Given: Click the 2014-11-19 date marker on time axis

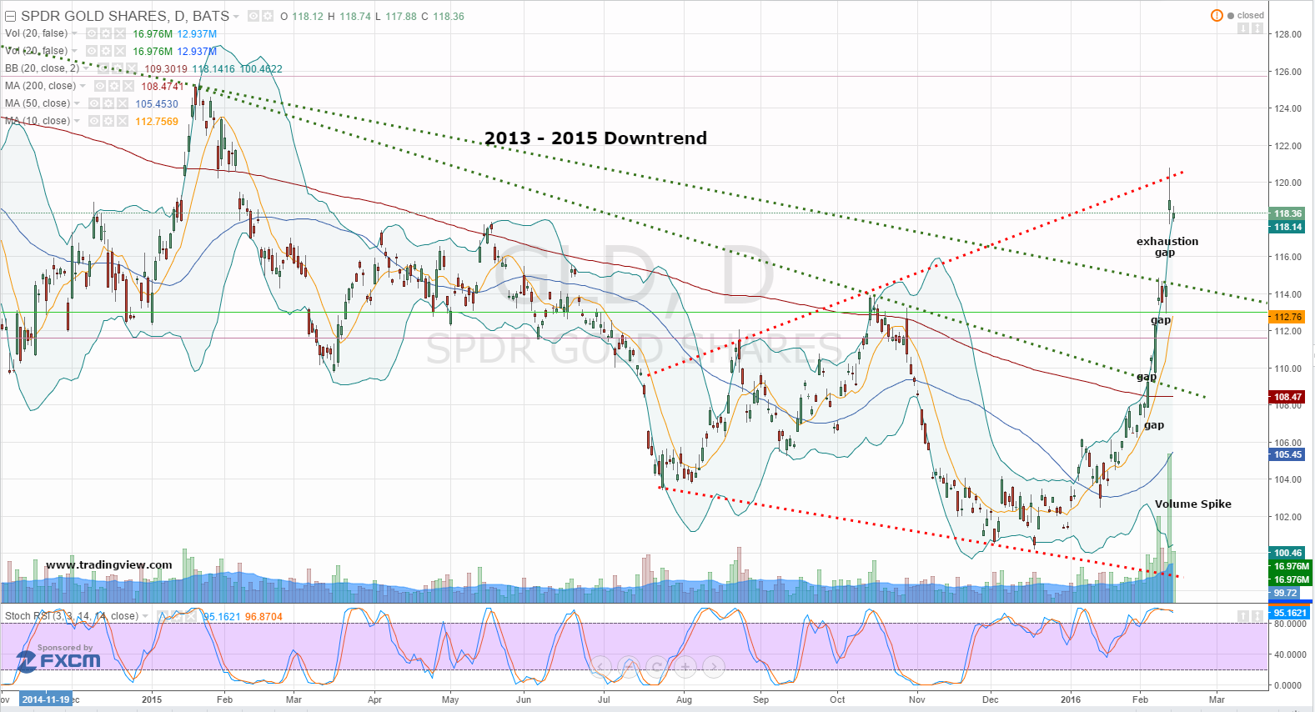Looking at the screenshot, I should (45, 699).
